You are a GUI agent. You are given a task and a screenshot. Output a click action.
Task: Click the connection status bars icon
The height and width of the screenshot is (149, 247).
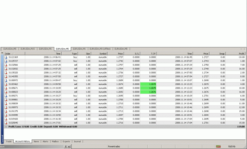pyautogui.click(x=218, y=147)
